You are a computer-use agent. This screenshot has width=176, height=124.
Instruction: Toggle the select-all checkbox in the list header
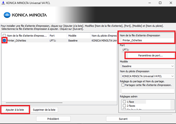point(4,36)
